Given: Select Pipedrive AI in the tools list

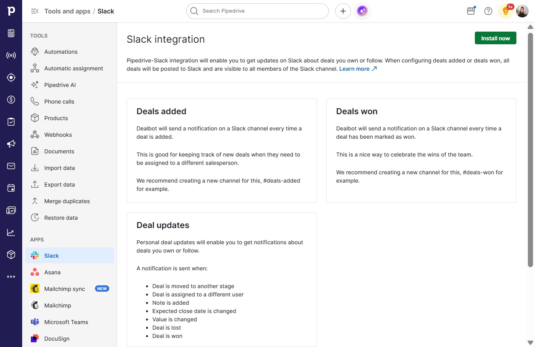Looking at the screenshot, I should coord(70,85).
